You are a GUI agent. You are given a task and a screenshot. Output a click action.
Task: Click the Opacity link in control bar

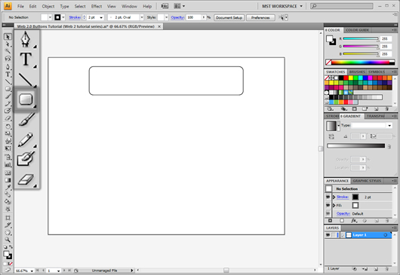[177, 17]
